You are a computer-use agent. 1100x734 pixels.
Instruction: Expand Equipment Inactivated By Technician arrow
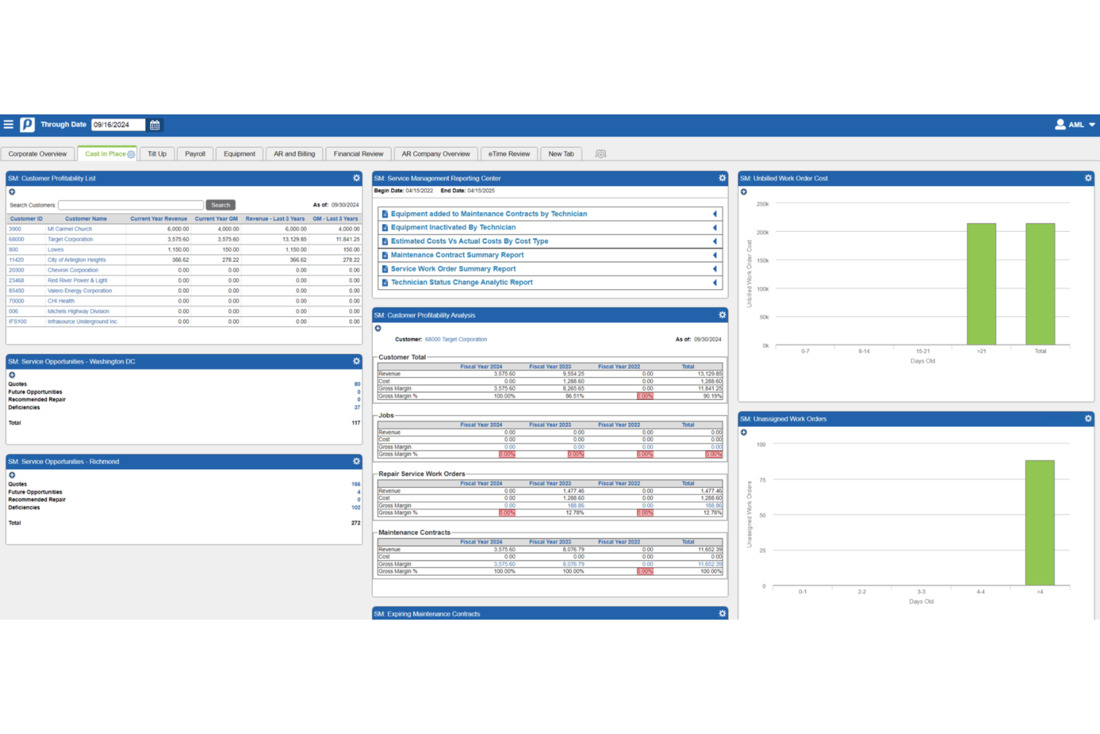[715, 228]
